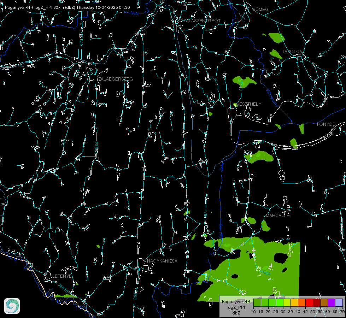Select the 45-50 dBZ red swatch

(x=309, y=303)
